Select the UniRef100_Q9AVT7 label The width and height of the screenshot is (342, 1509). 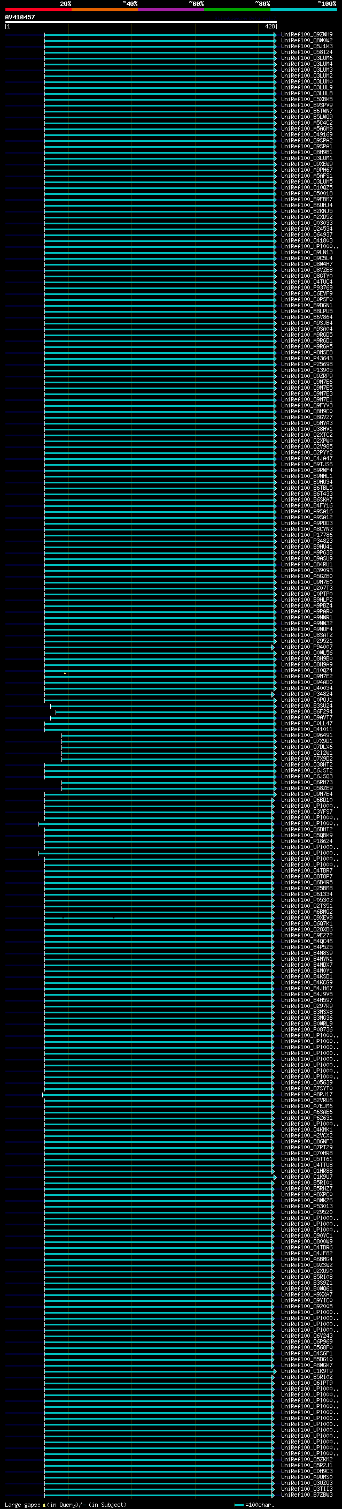tap(307, 718)
